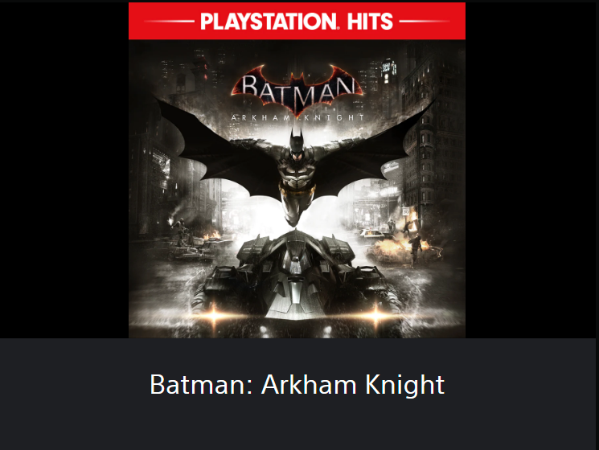Select the Batman bat-emblem logo on cover

click(297, 90)
